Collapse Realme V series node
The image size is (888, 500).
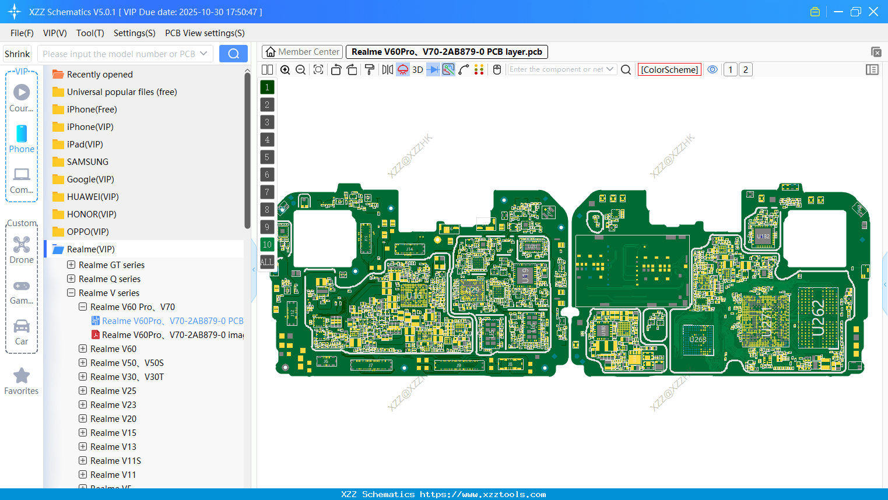tap(71, 293)
